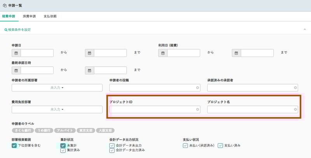Uncheck the 下位部署を含む checkbox
The image size is (311, 158).
coord(14,146)
